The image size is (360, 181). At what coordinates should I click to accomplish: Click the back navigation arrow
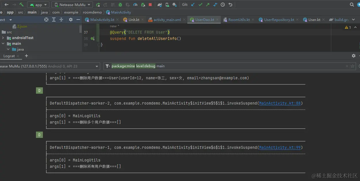point(6,5)
